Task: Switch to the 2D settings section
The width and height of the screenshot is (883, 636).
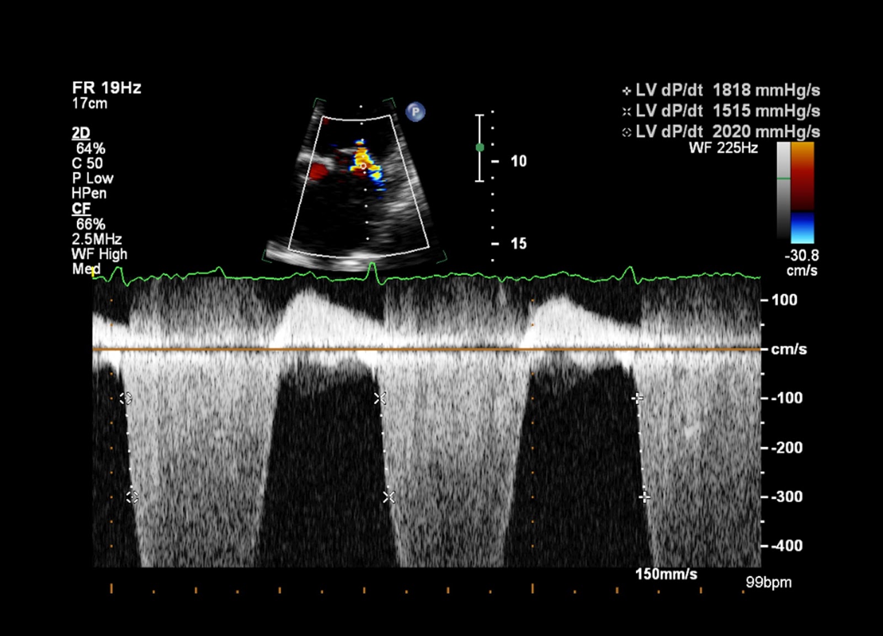Action: [x=81, y=133]
